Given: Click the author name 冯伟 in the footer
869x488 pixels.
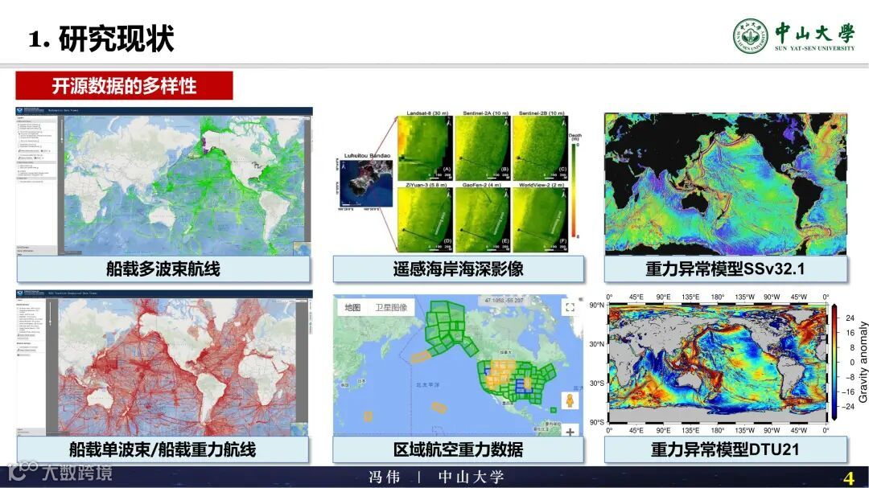Looking at the screenshot, I should [x=384, y=477].
